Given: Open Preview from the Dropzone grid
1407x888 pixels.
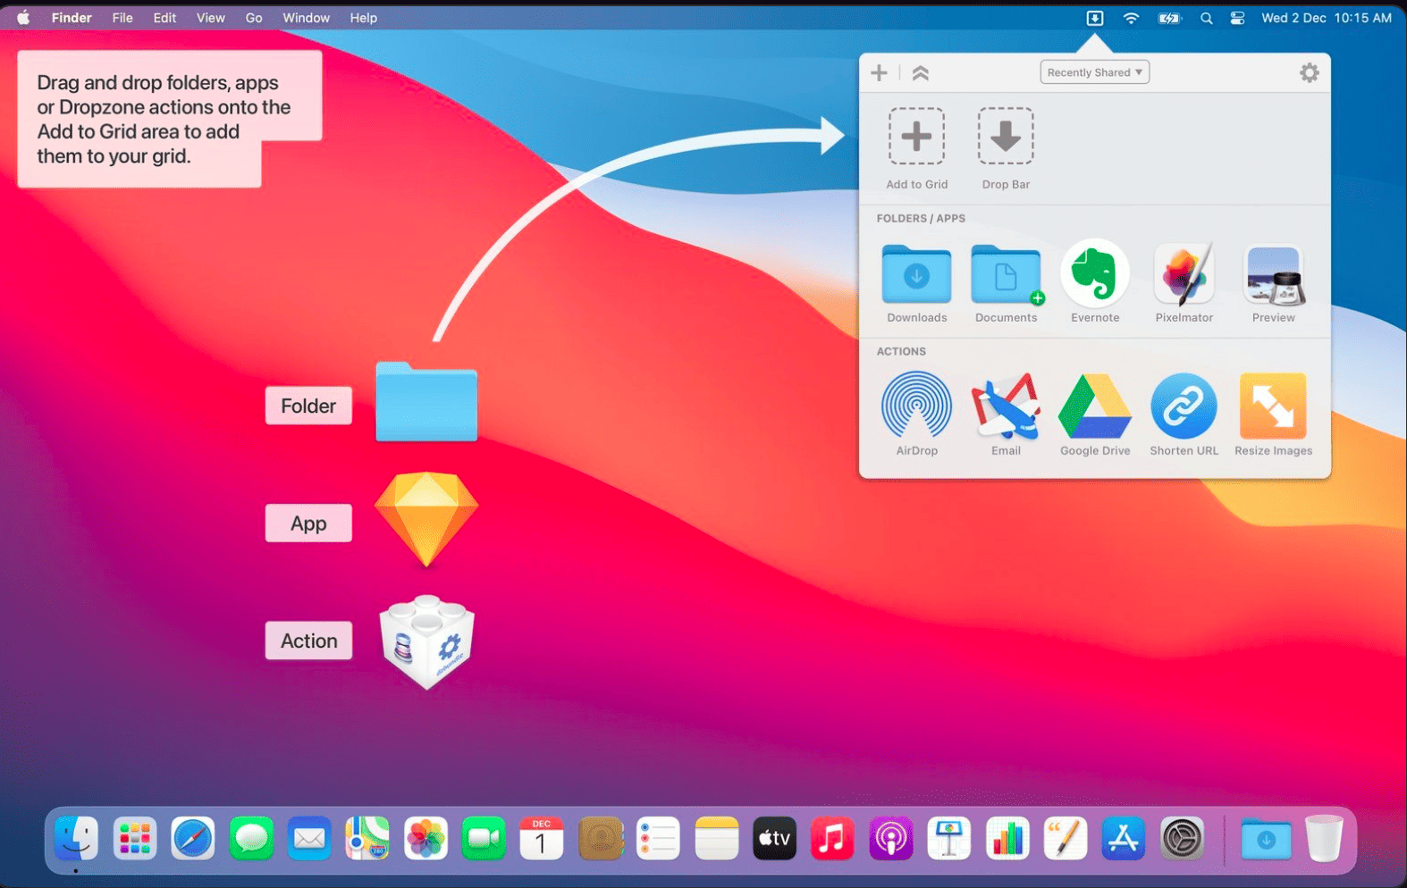Looking at the screenshot, I should click(1274, 276).
